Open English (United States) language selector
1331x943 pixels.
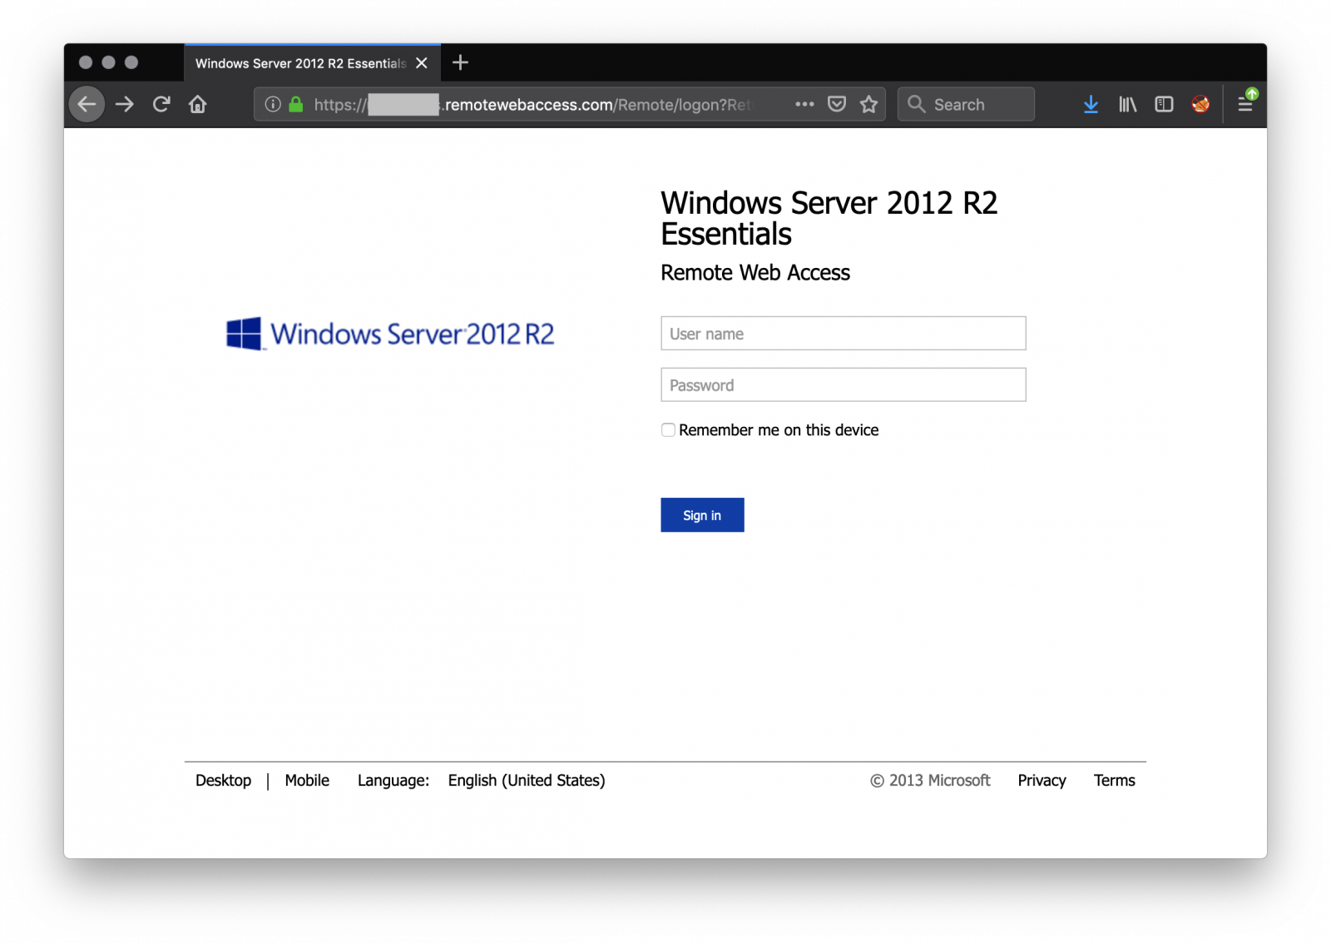point(527,781)
